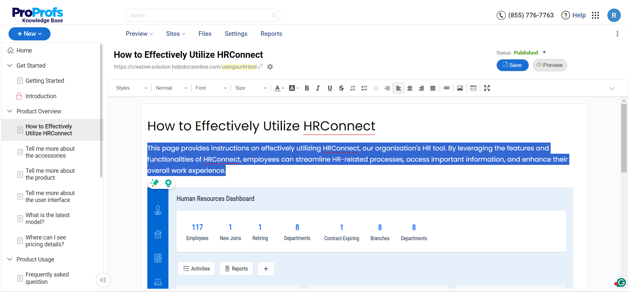The image size is (630, 292).
Task: Open the code snippet tool
Action: (x=473, y=88)
